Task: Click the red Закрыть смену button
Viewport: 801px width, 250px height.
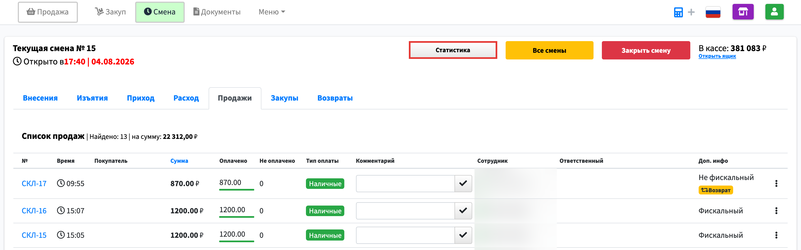Action: point(646,50)
